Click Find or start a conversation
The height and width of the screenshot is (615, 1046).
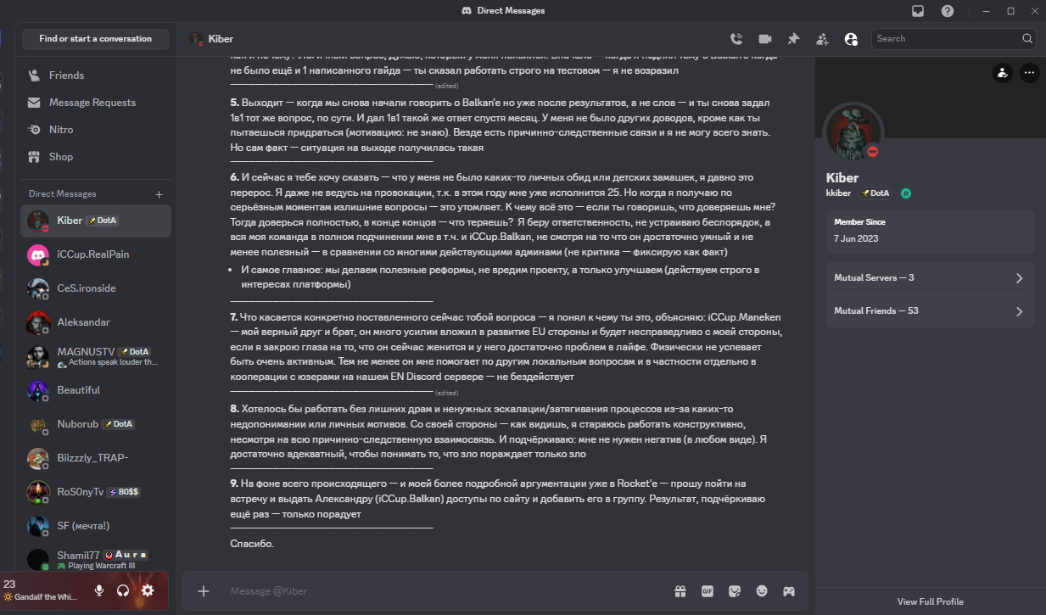pos(95,39)
